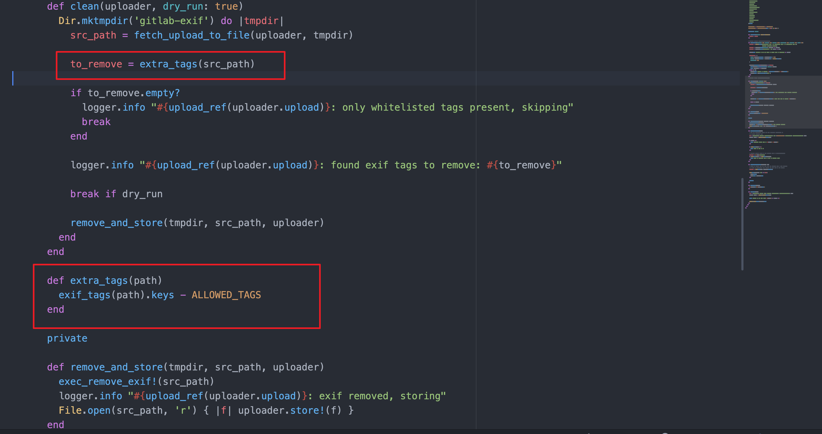The height and width of the screenshot is (434, 822).
Task: Click remove_and_store in its def line
Action: tap(116, 367)
